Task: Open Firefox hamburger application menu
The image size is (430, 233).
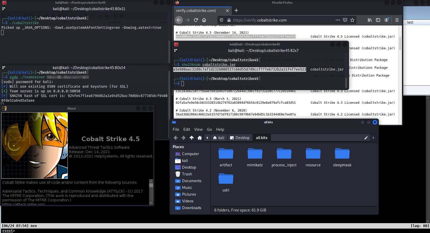Action: click(397, 20)
